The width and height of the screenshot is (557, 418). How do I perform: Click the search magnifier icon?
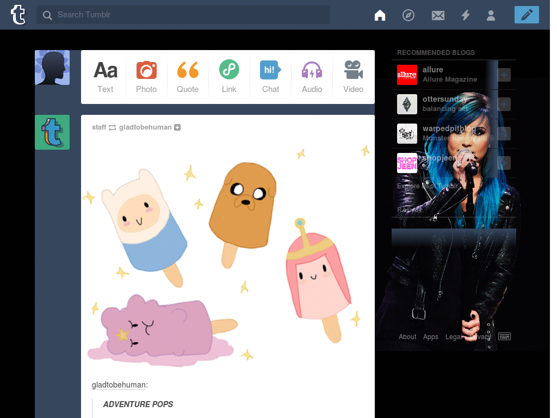(47, 15)
